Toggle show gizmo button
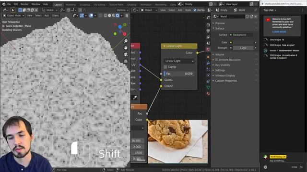Screen dimensions: 307x172 point(82,15)
